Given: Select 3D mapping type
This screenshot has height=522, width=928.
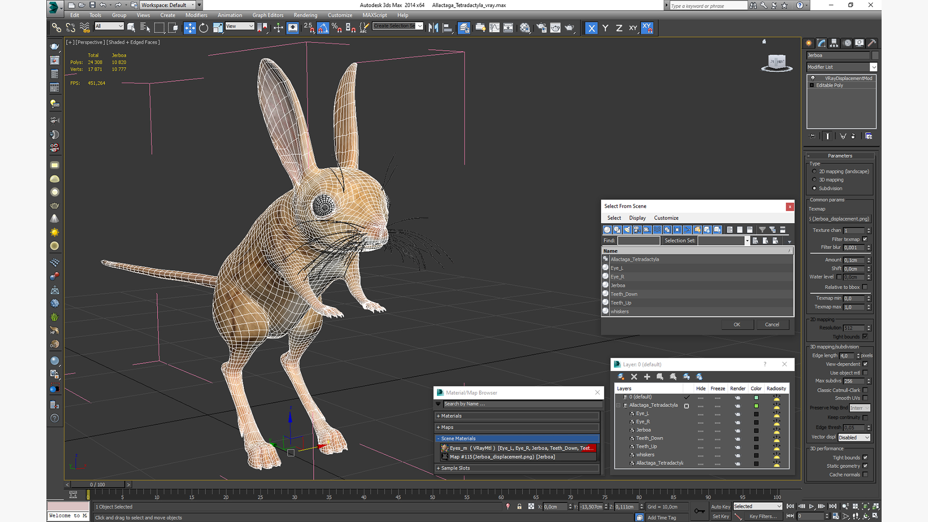Looking at the screenshot, I should 814,180.
